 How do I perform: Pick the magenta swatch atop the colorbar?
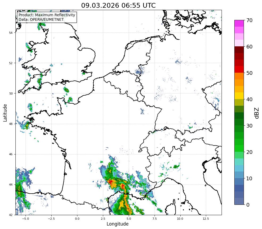239,23
